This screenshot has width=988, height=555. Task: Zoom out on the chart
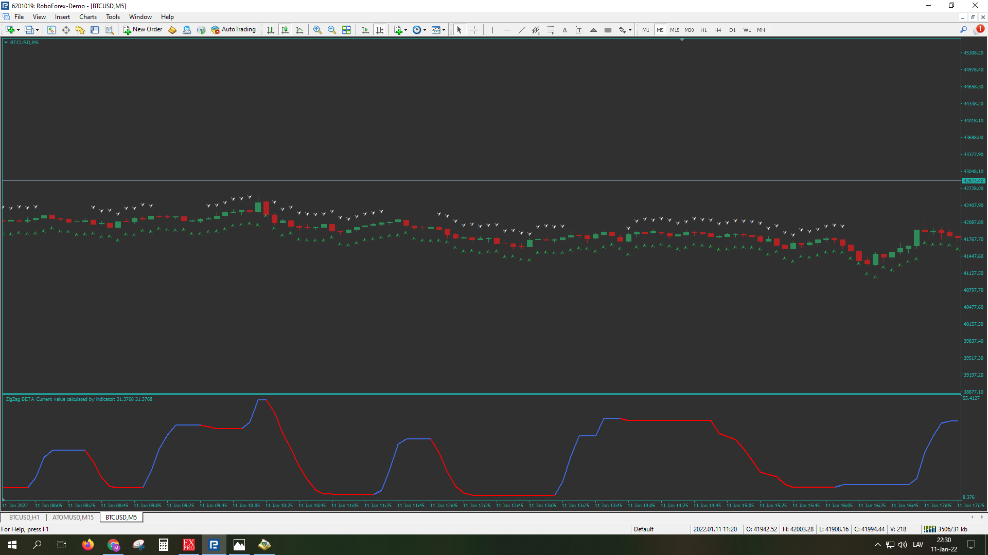(x=332, y=30)
